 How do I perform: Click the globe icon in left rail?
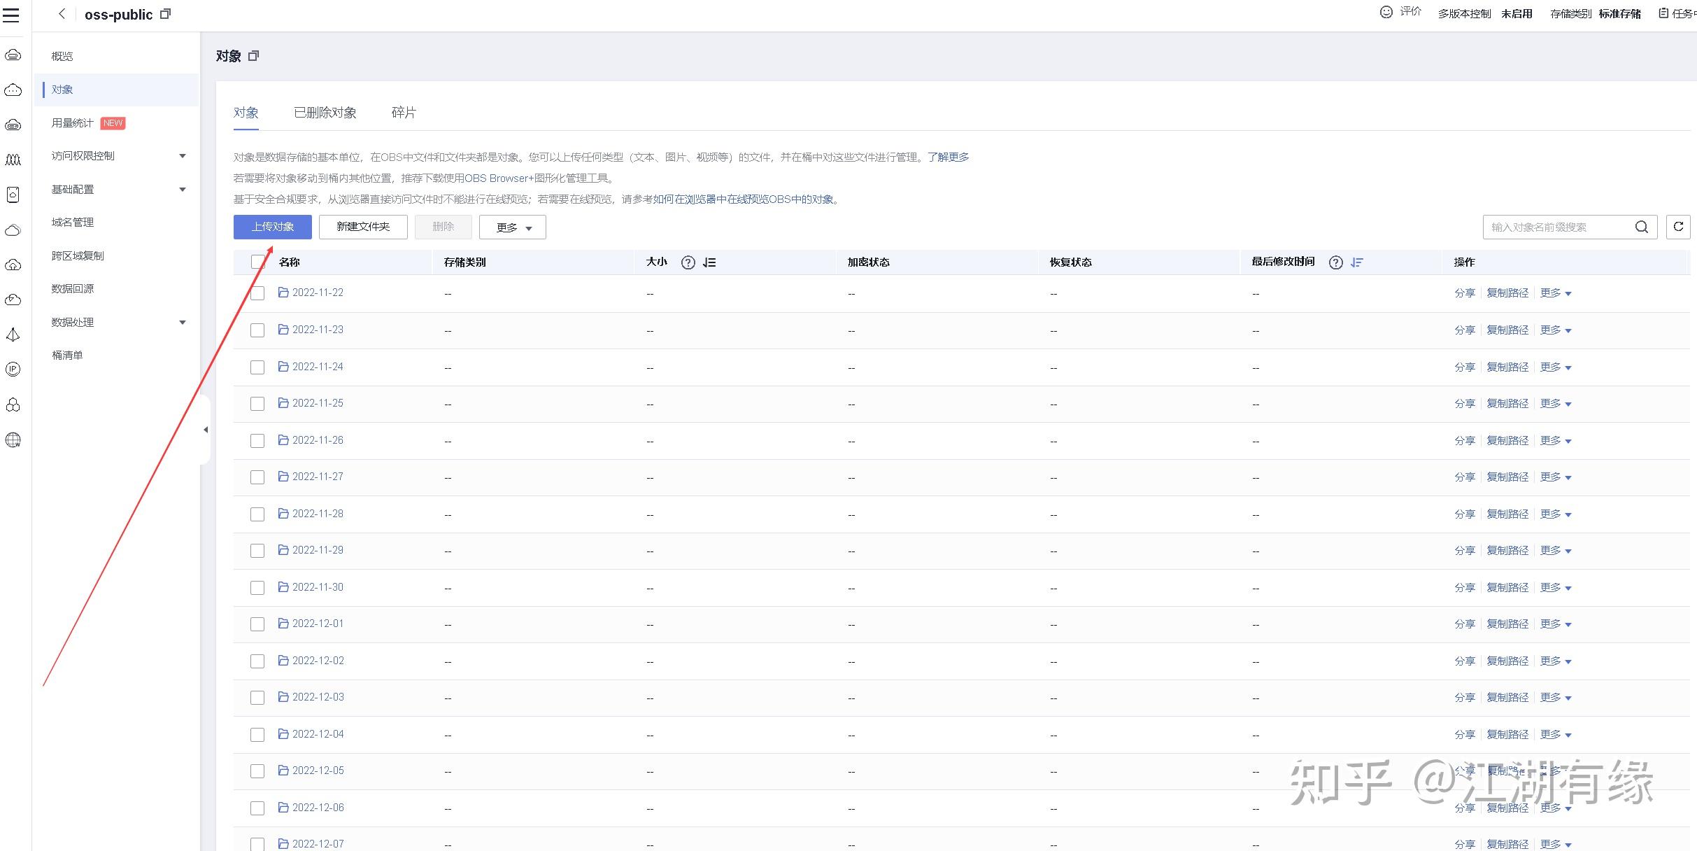click(13, 440)
